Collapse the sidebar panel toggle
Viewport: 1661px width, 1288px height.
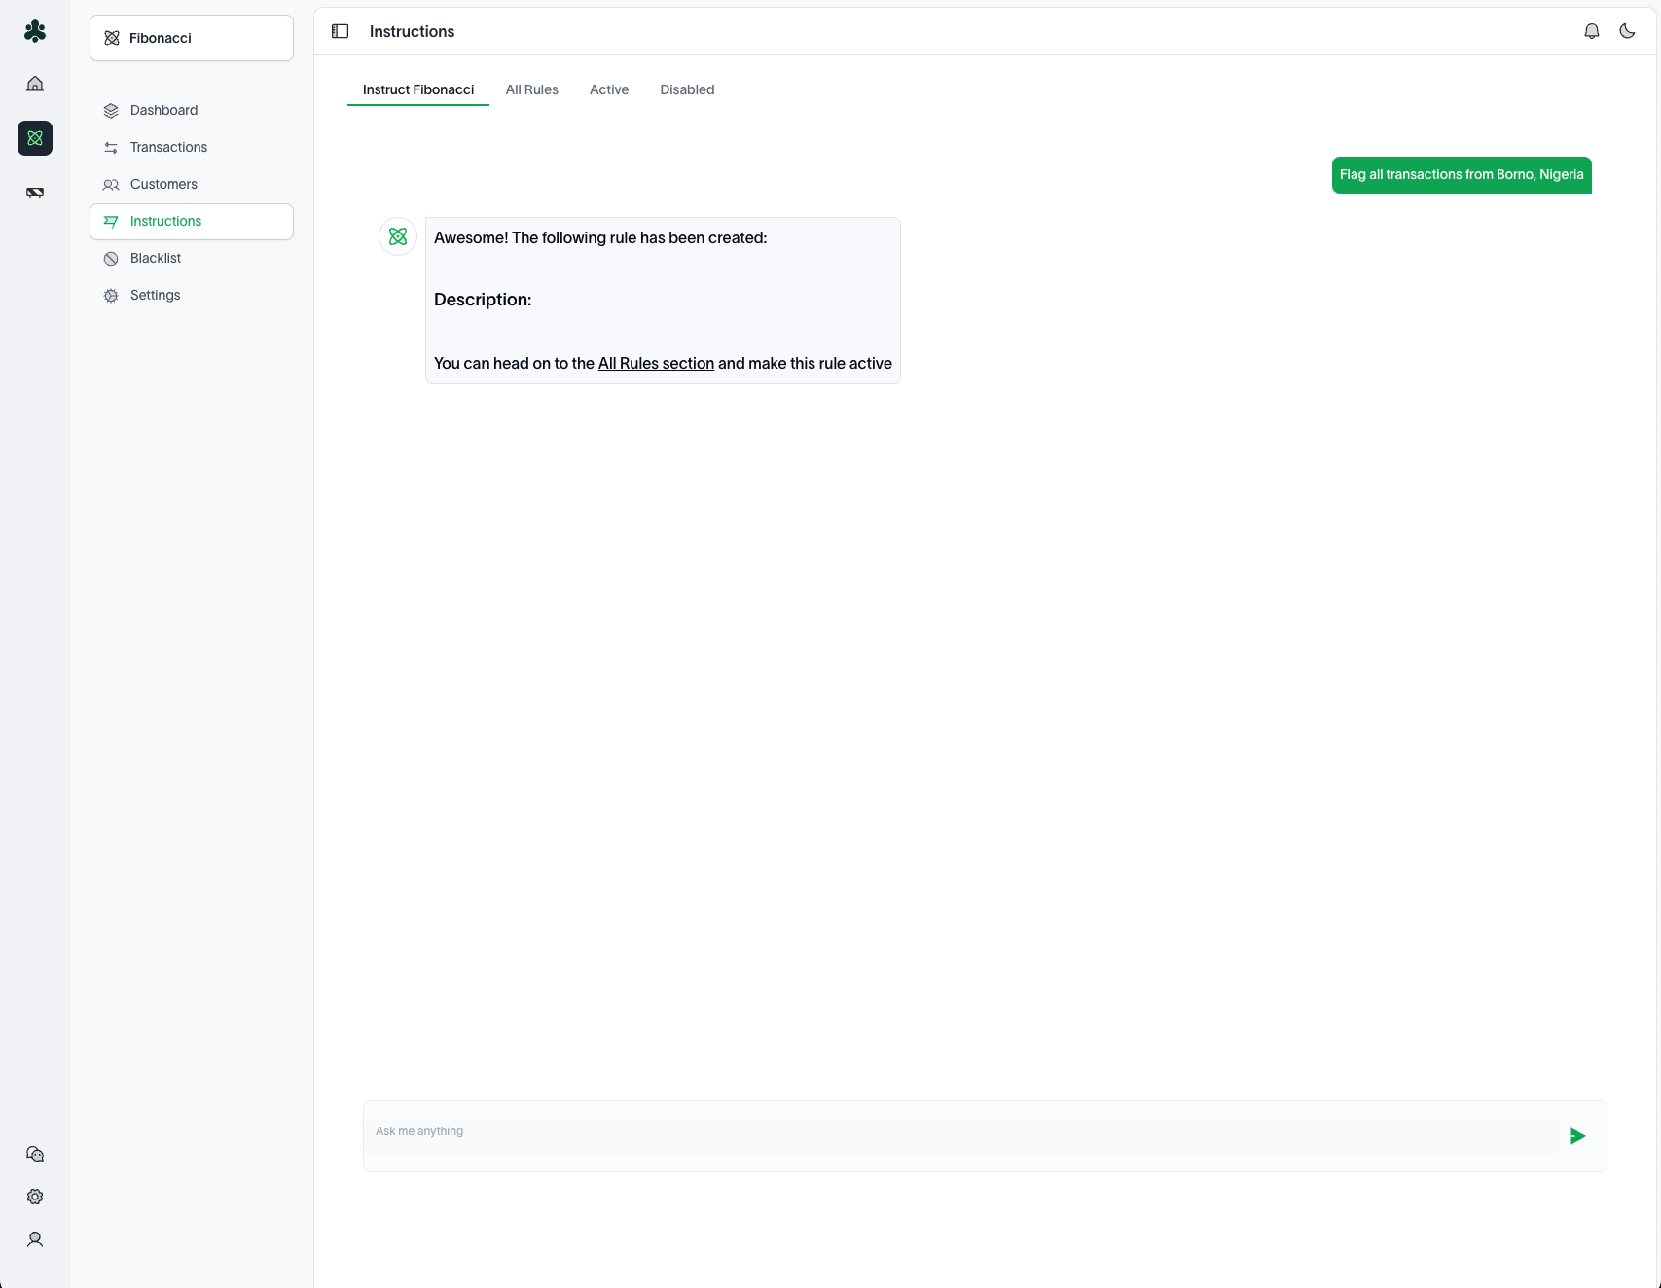(x=340, y=31)
